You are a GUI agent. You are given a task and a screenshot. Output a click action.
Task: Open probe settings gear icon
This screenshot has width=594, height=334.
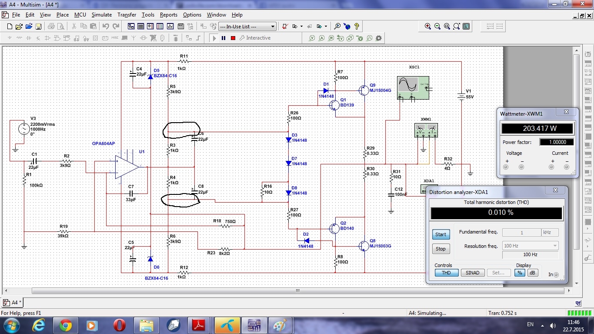pyautogui.click(x=379, y=38)
